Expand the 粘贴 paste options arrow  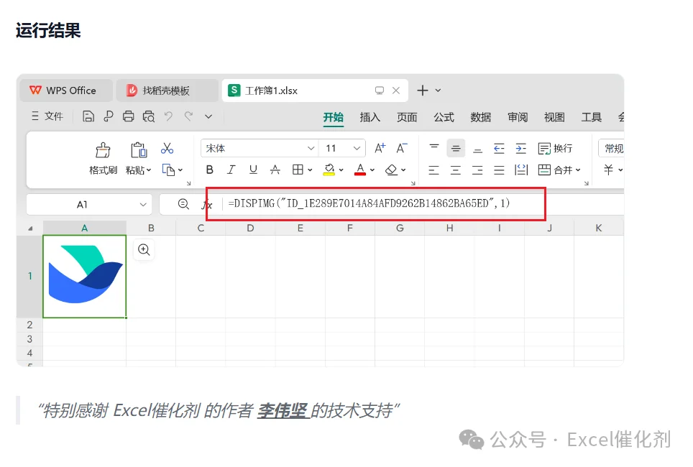click(149, 170)
